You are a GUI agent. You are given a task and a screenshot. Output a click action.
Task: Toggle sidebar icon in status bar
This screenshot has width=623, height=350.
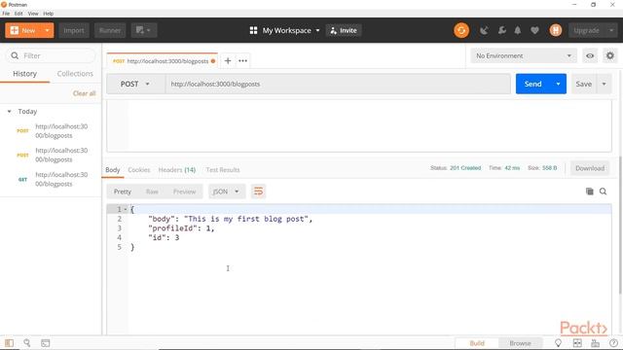point(9,343)
